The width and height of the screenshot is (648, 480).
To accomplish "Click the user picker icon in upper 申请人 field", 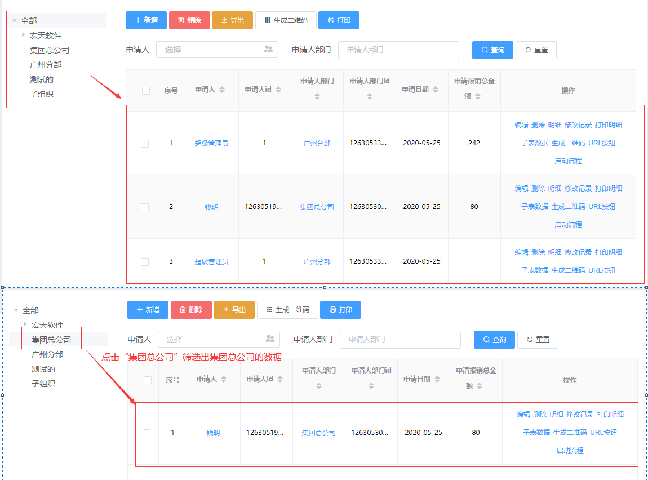I will click(268, 50).
